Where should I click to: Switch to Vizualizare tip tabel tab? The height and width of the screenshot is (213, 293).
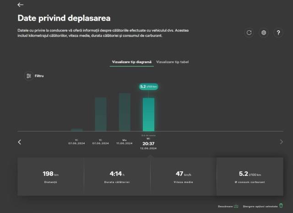point(172,61)
